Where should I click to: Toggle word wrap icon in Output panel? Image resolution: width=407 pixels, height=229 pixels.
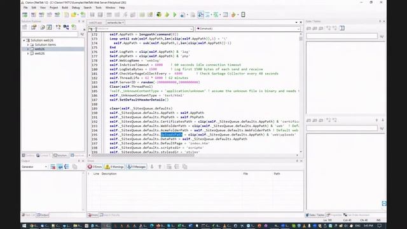tap(60, 167)
